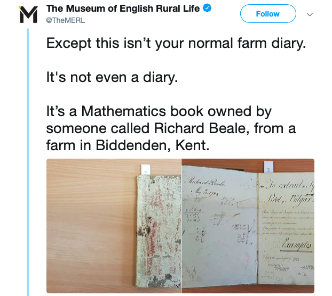Image resolution: width=332 pixels, height=296 pixels.
Task: Click the line "It's not even a diary."
Action: [112, 77]
